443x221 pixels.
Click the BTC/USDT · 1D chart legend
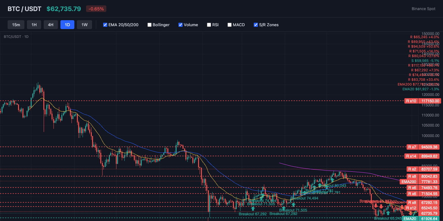click(16, 37)
